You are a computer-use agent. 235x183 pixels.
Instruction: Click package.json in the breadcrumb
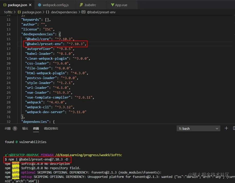[x=32, y=12]
